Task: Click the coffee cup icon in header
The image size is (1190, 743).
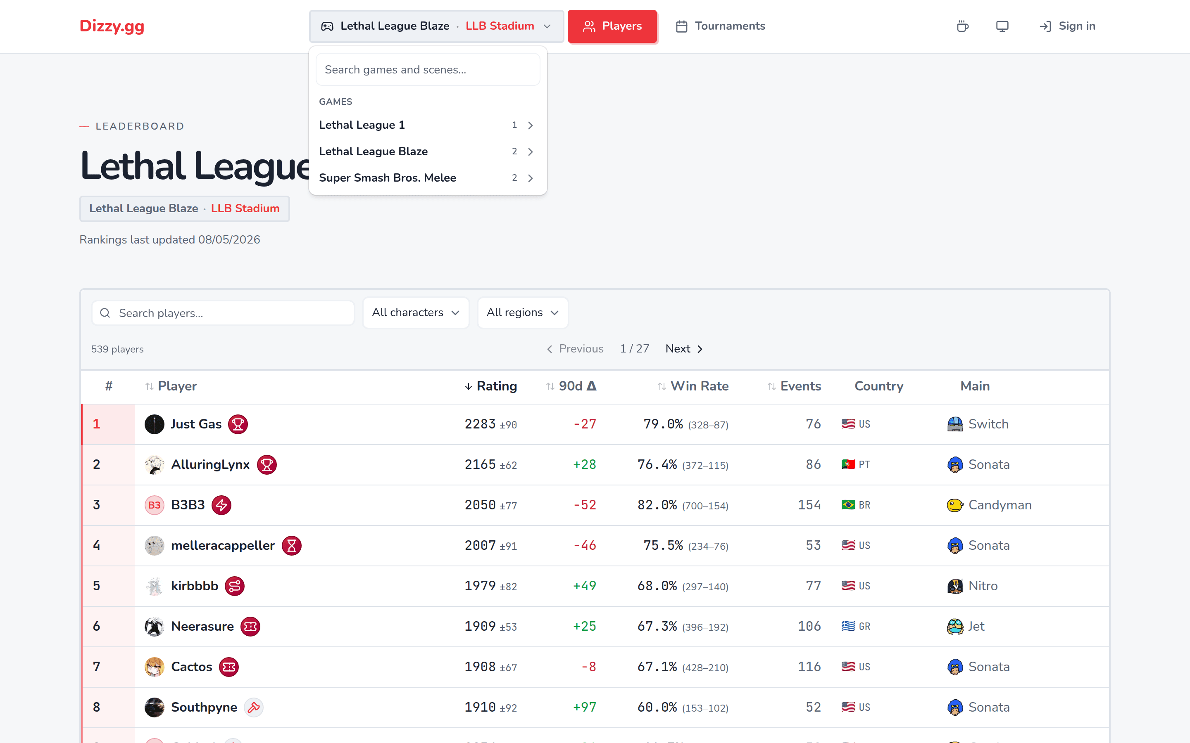Action: click(x=962, y=26)
